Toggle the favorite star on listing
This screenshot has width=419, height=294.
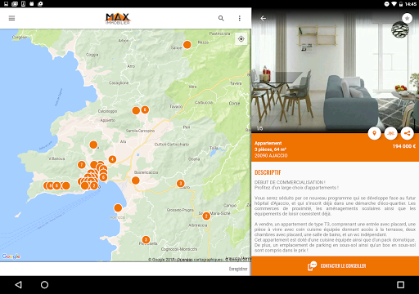pos(407,18)
